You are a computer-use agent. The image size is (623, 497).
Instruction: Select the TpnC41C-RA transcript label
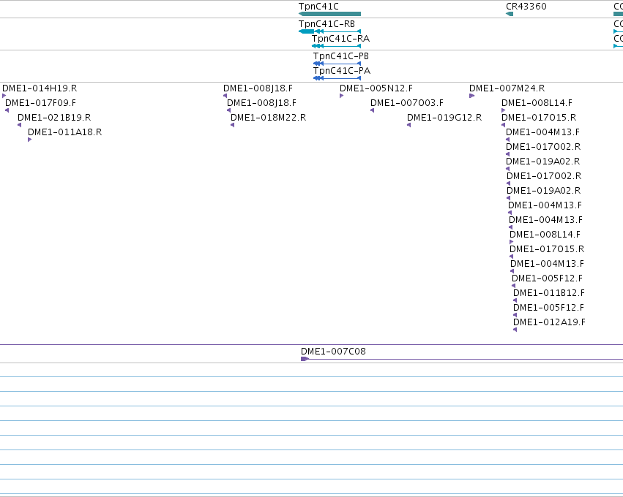point(340,39)
